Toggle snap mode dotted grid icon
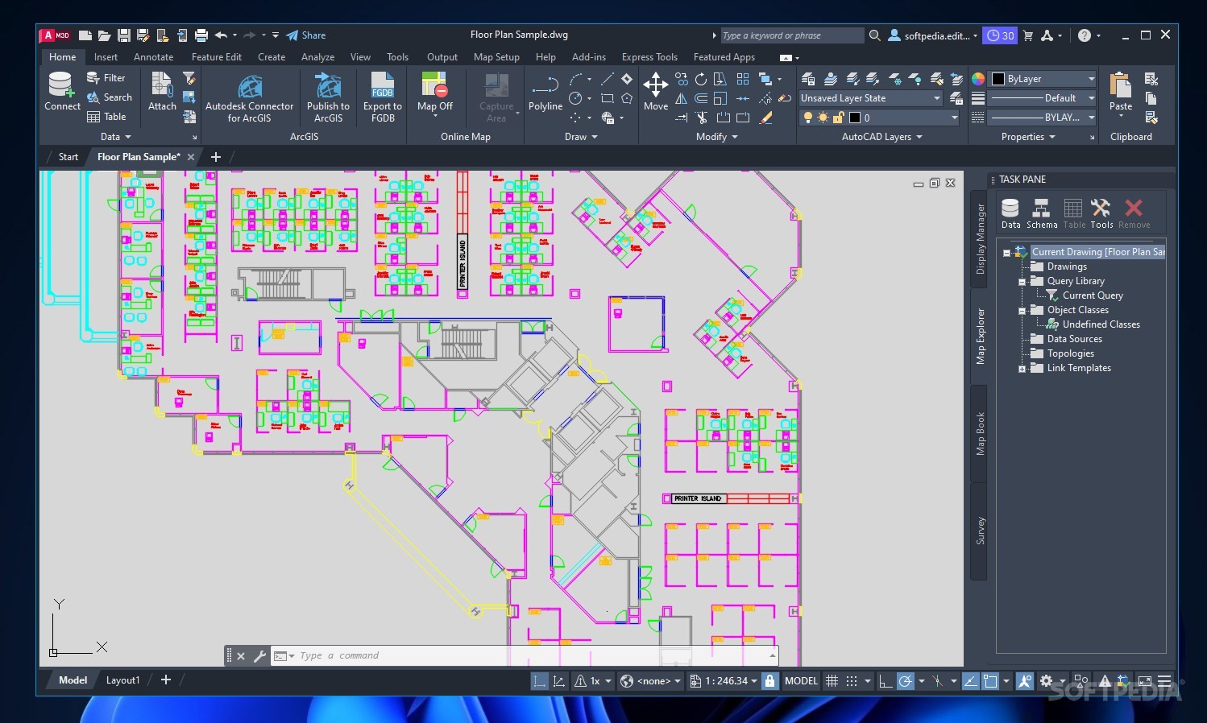 (x=852, y=681)
